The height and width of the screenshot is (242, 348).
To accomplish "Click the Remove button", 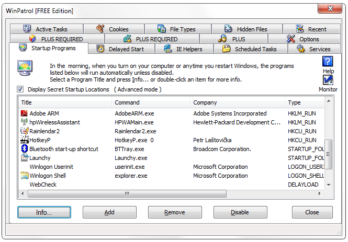I will 175,212.
